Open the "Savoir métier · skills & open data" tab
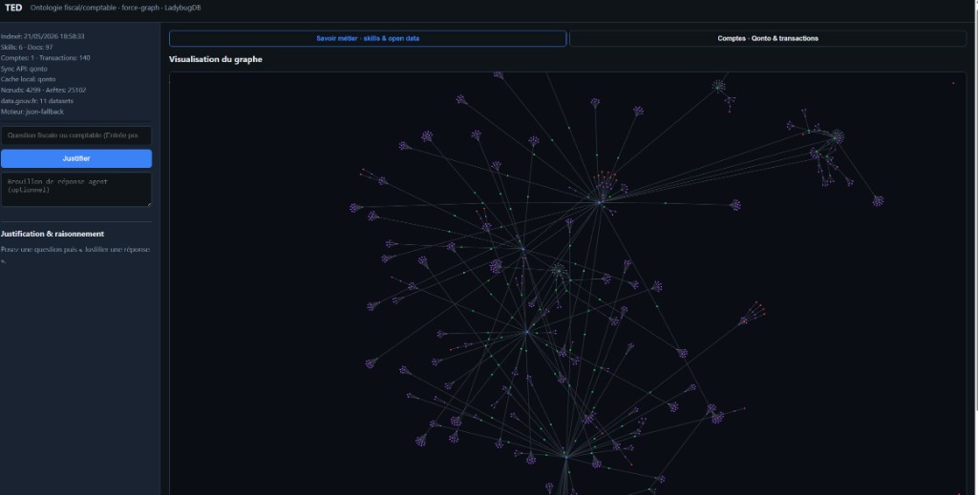Viewport: 978px width, 495px height. point(368,38)
